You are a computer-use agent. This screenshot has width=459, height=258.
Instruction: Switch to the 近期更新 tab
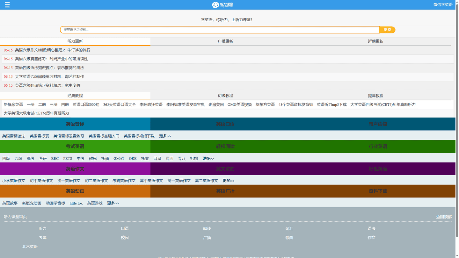coord(375,41)
